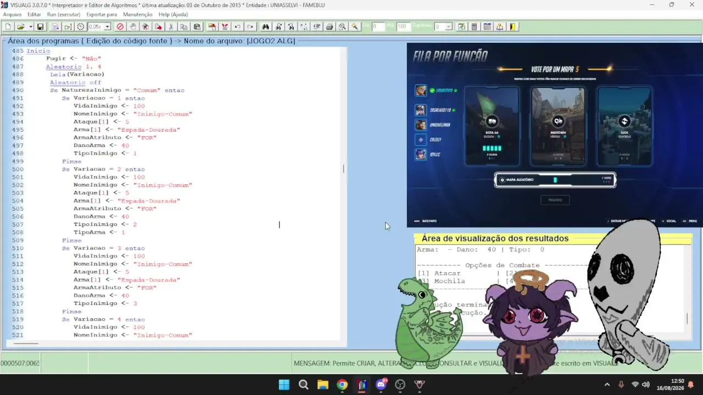Open help with the question-mark icon

tap(500, 26)
